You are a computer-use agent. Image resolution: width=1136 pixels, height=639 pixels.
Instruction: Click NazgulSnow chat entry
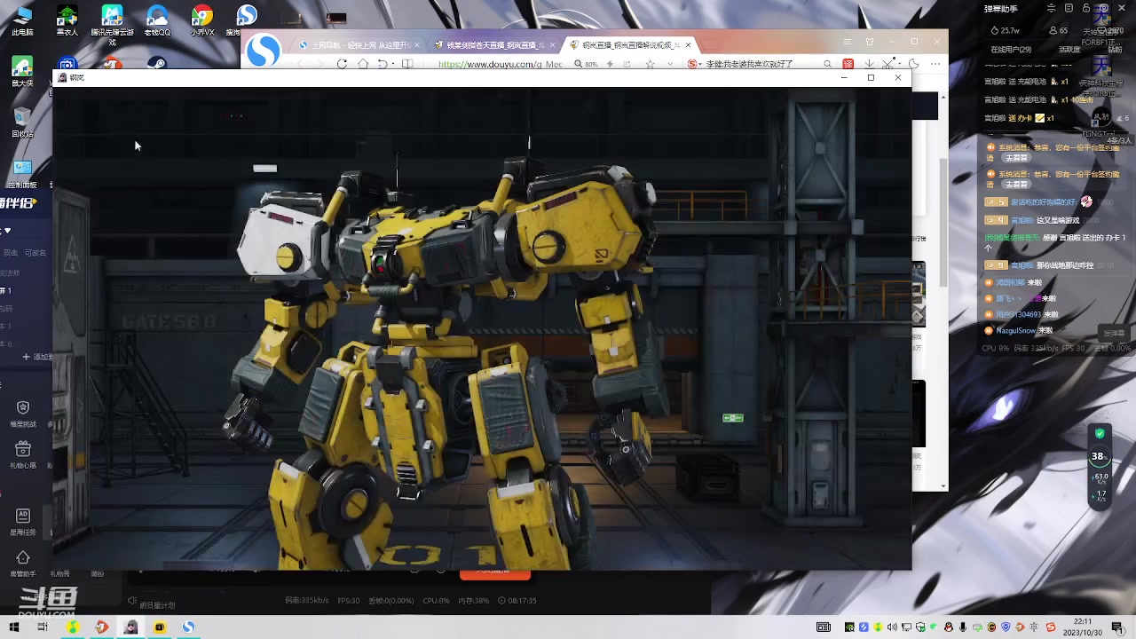point(1019,330)
